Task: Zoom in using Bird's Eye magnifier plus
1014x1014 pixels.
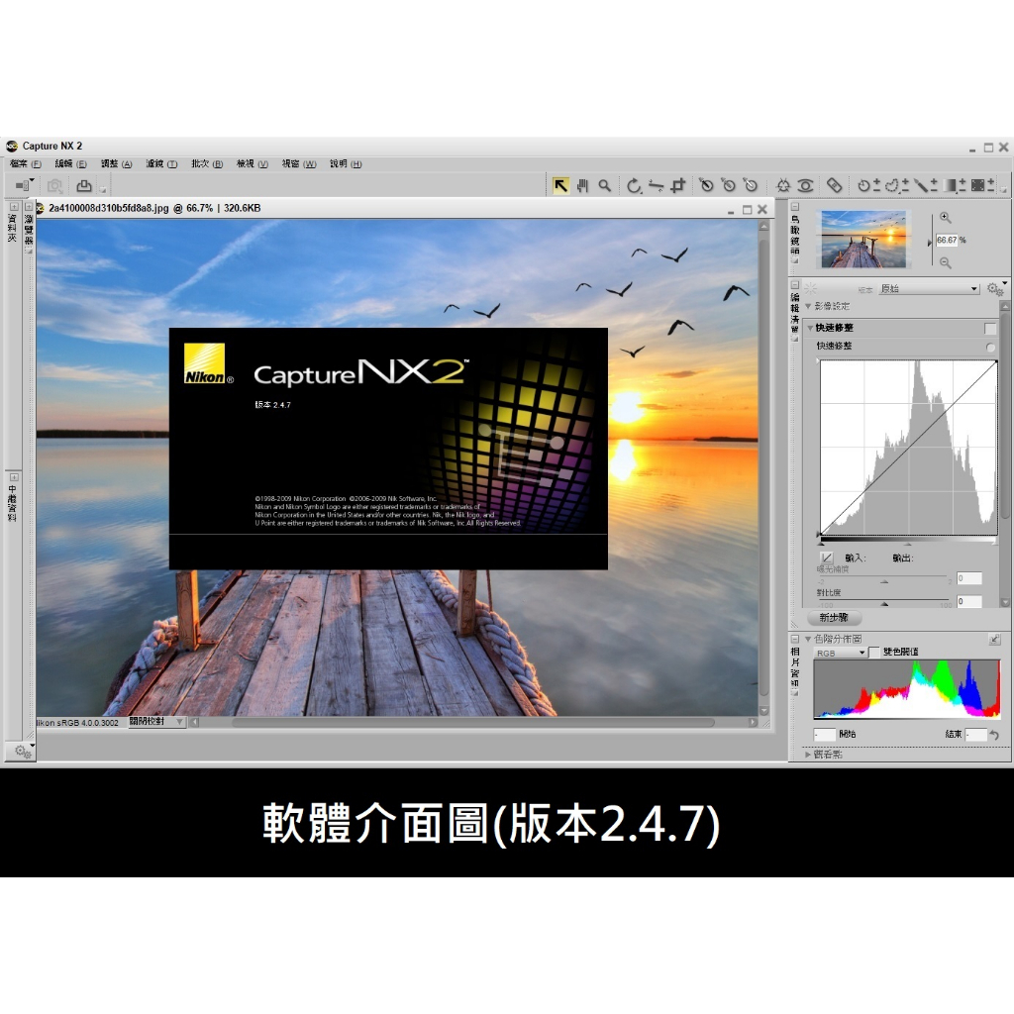Action: tap(946, 218)
